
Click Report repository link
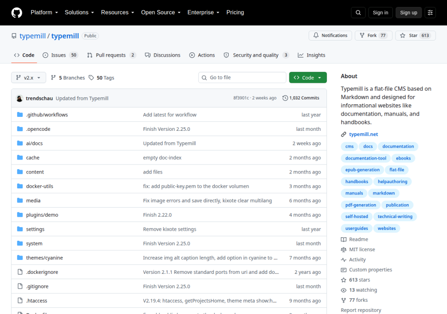click(361, 310)
